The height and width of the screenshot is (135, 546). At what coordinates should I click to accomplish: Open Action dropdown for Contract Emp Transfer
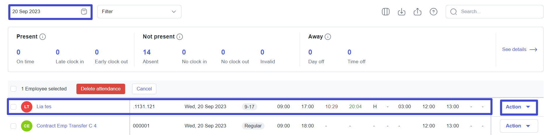tap(519, 126)
